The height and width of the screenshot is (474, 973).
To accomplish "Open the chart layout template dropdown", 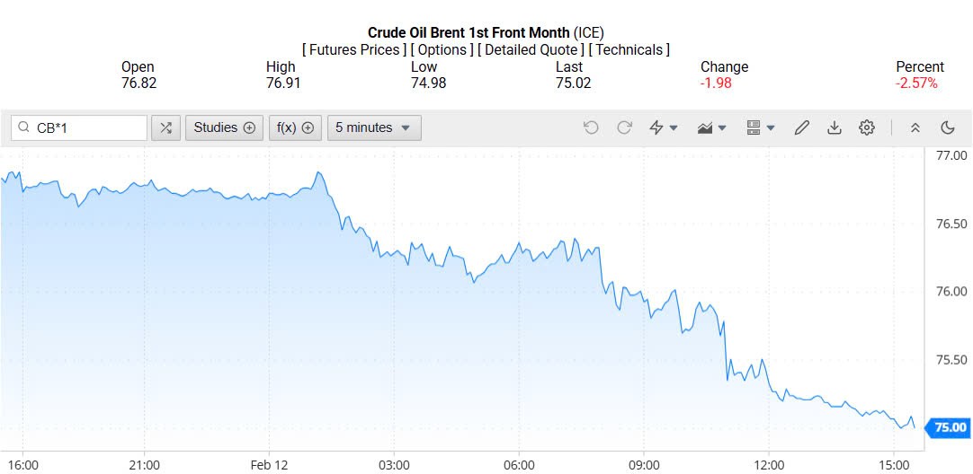I will tap(761, 127).
